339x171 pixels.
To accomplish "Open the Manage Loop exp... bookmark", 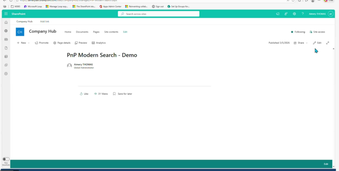I will tap(57, 7).
